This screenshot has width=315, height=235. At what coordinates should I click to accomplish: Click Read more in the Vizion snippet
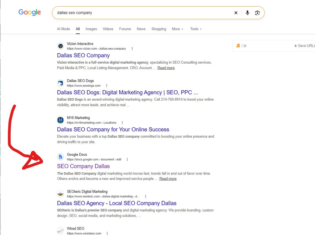166,68
